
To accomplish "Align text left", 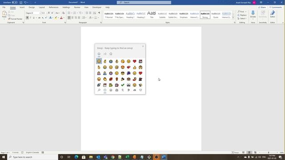I will (69, 18).
